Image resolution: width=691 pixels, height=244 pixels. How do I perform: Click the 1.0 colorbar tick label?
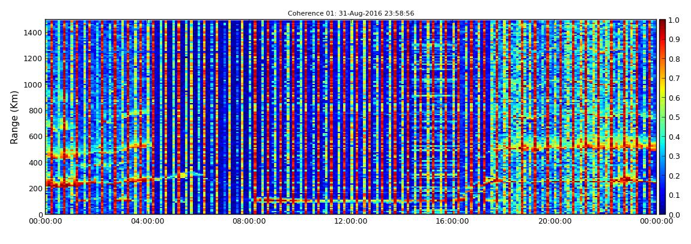(674, 20)
